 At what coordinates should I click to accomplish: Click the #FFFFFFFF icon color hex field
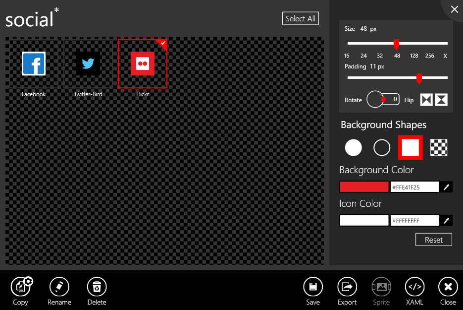click(x=414, y=220)
